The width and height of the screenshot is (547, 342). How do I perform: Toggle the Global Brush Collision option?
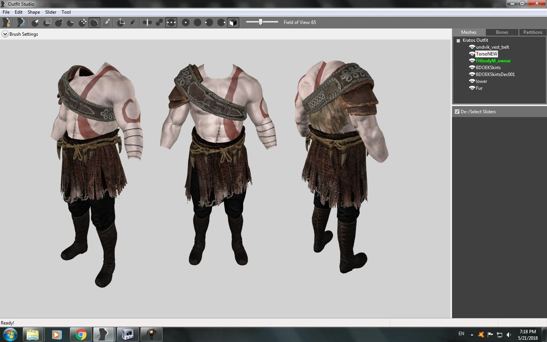[171, 22]
